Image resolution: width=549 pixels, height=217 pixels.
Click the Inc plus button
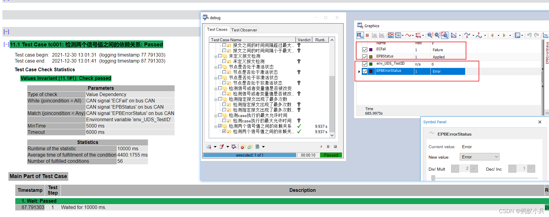click(x=531, y=169)
